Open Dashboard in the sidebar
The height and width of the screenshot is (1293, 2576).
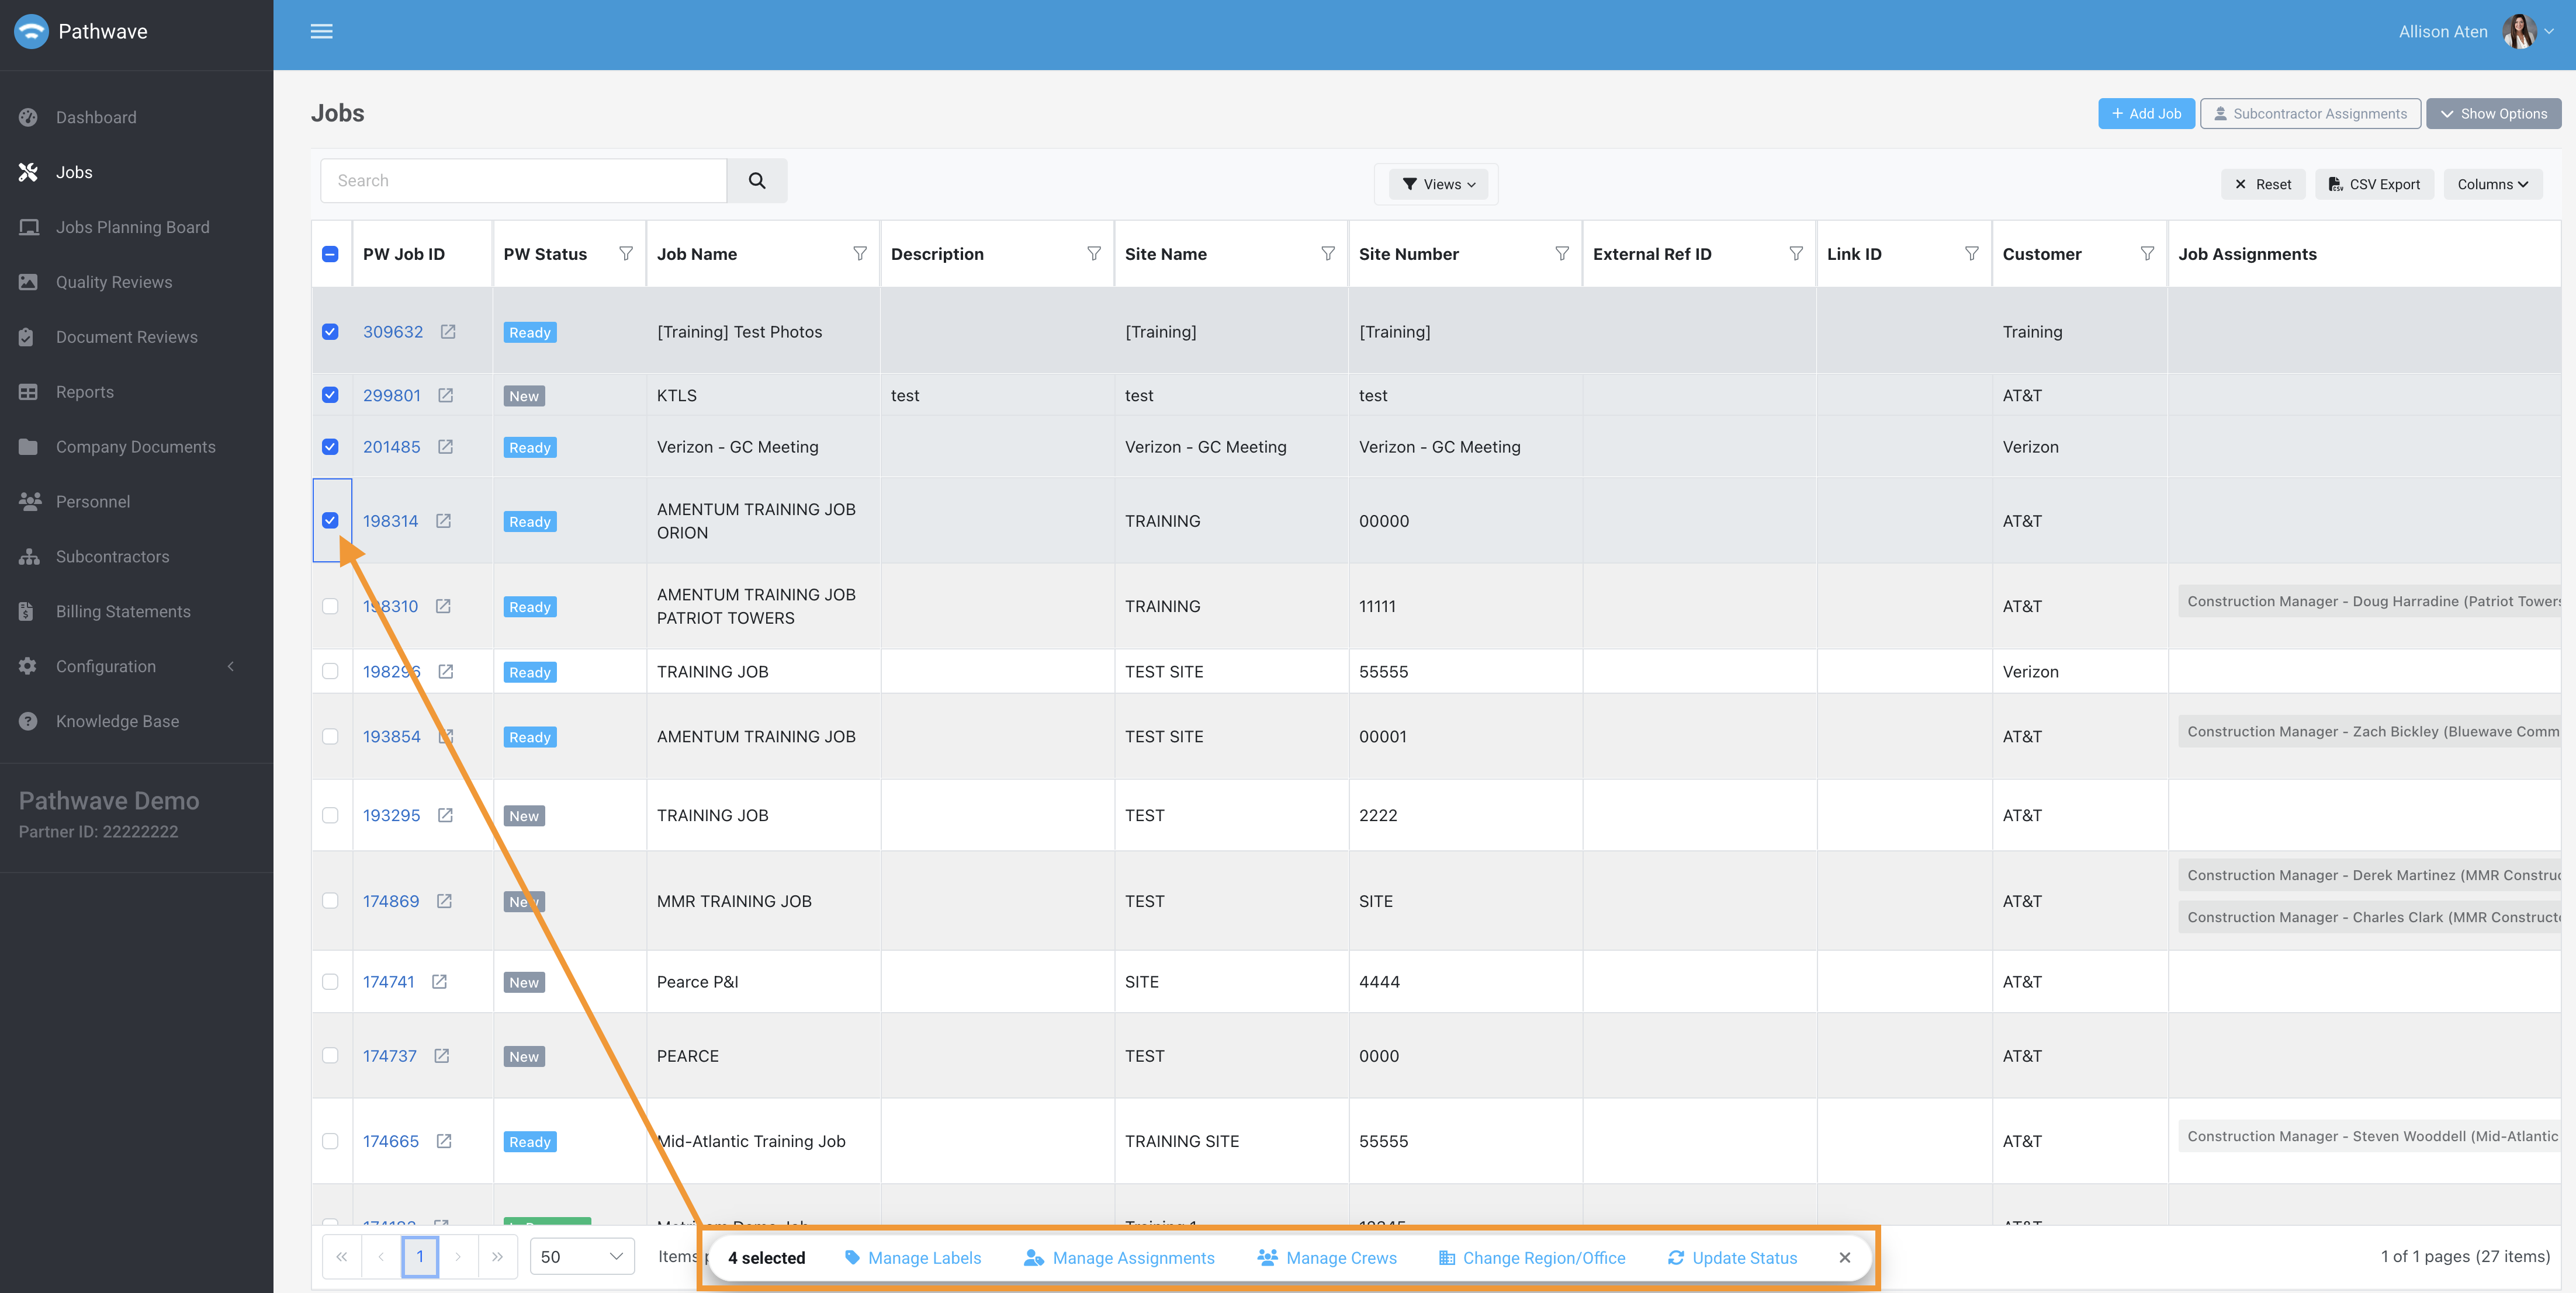[96, 118]
